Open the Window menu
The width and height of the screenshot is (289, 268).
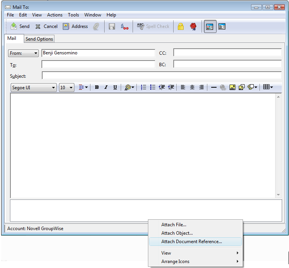point(93,15)
